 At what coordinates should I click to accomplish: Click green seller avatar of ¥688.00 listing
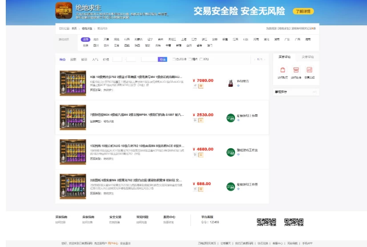point(230,186)
